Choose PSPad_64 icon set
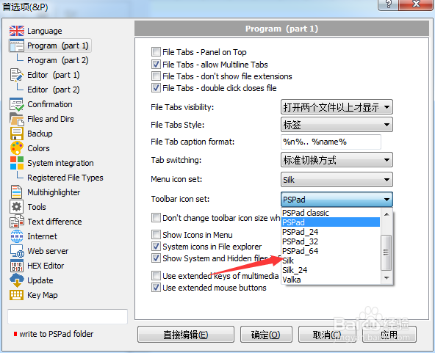This screenshot has width=435, height=353. coord(331,251)
